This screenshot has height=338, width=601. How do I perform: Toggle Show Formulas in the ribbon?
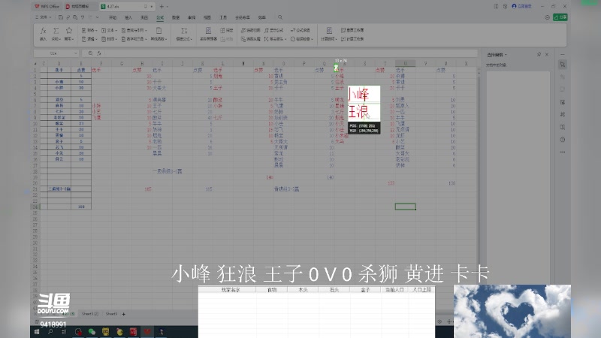(274, 30)
